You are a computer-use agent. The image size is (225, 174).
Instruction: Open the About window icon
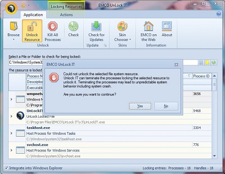pos(167,26)
